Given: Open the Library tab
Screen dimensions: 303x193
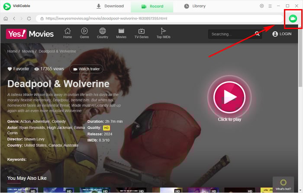Looking at the screenshot, I should (x=195, y=6).
